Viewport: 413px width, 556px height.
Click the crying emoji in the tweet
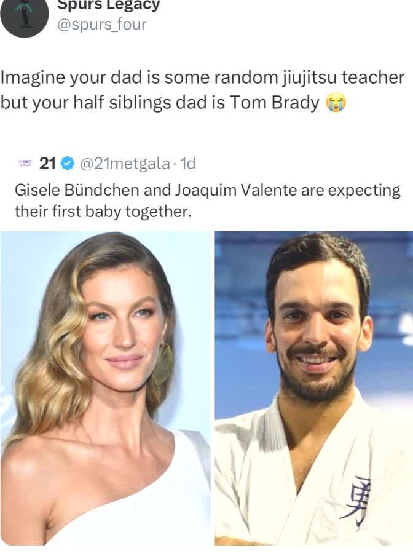(334, 103)
